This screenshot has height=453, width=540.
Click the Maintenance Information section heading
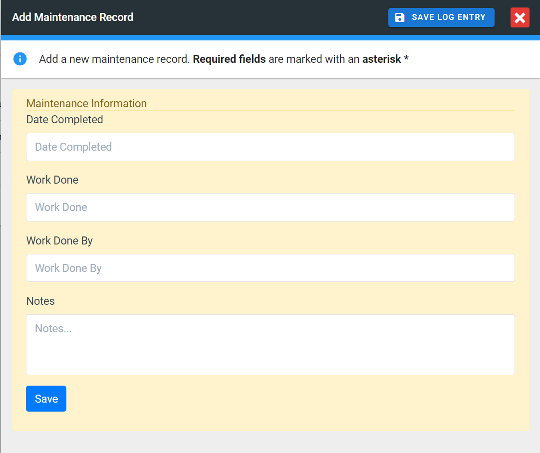click(86, 103)
